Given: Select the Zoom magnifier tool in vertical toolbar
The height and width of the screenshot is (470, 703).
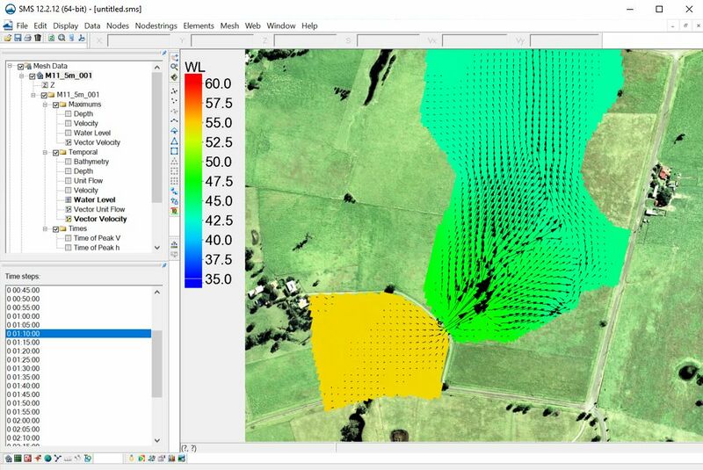Looking at the screenshot, I should click(x=174, y=68).
